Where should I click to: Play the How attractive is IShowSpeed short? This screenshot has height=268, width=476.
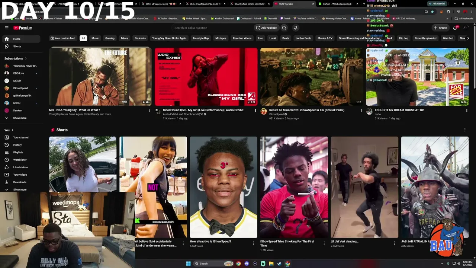click(223, 187)
